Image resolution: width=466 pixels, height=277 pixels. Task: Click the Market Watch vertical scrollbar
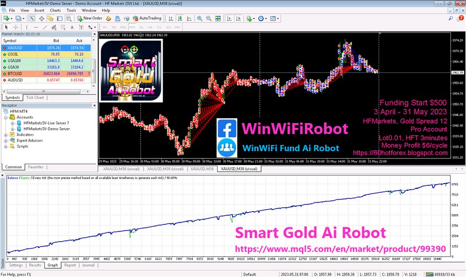pyautogui.click(x=93, y=71)
